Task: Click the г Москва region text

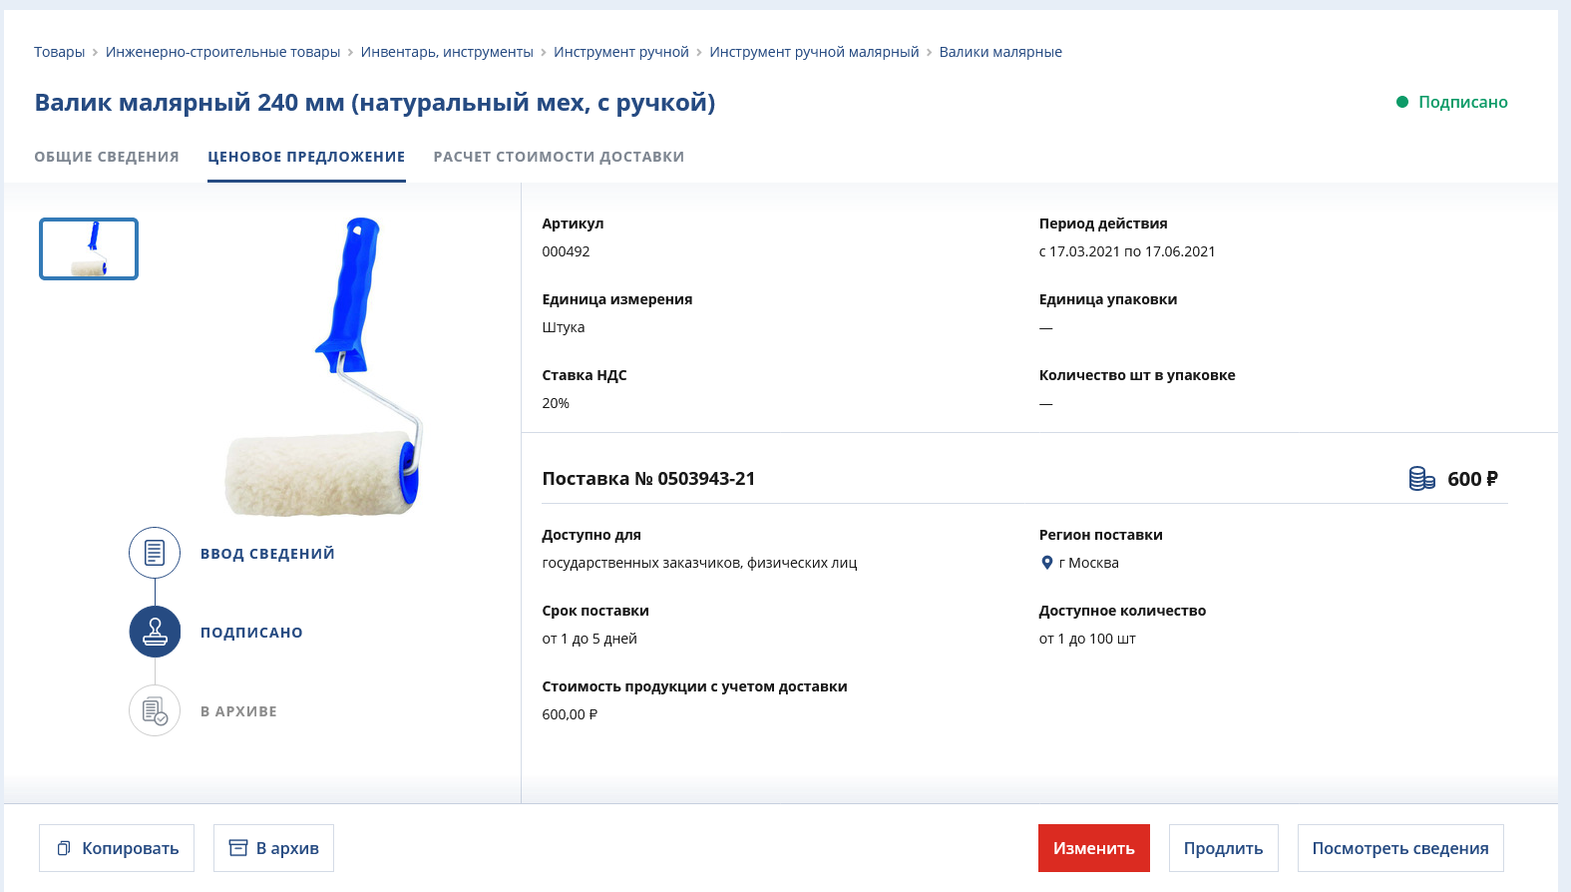Action: coord(1089,563)
